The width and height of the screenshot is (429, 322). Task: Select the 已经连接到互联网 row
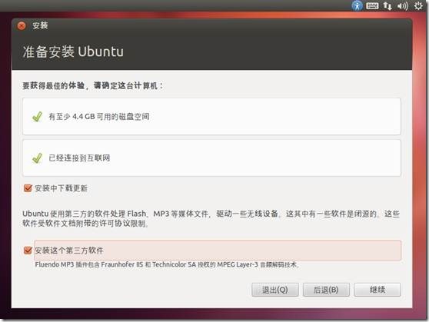(211, 158)
